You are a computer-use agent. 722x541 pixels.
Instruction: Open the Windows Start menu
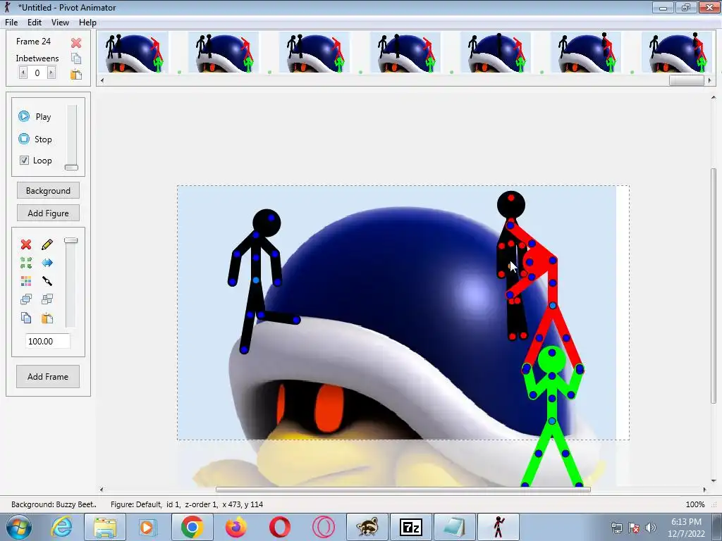[x=19, y=527]
